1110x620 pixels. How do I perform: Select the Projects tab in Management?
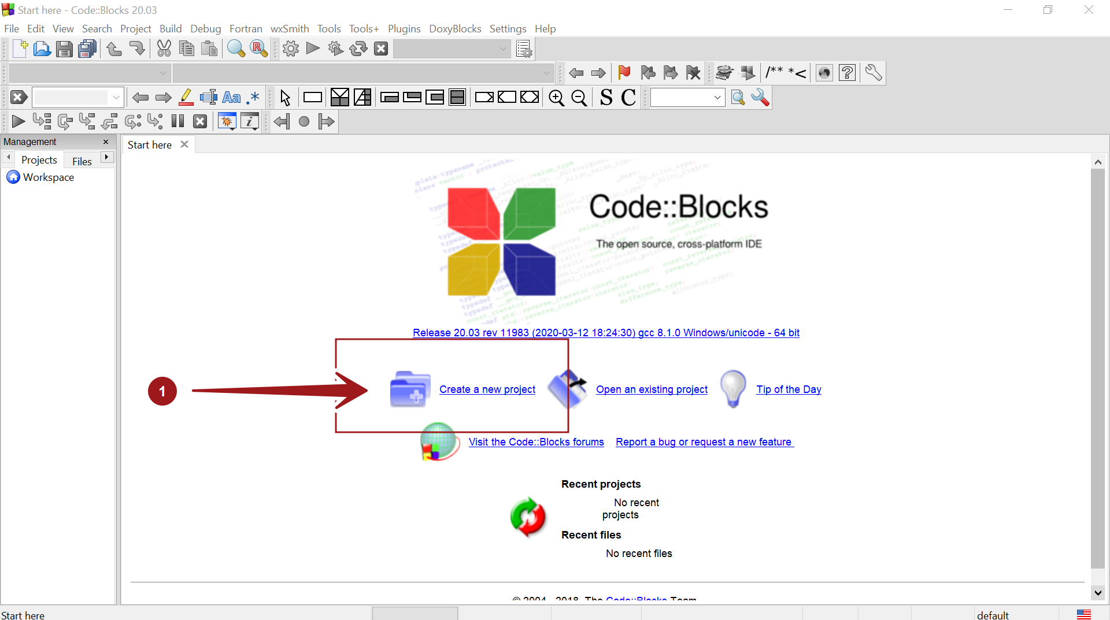(x=39, y=160)
